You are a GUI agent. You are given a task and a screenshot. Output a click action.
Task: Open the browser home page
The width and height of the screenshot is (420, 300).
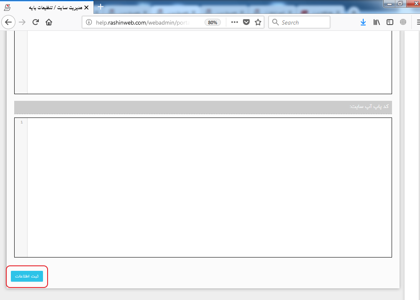(x=49, y=22)
